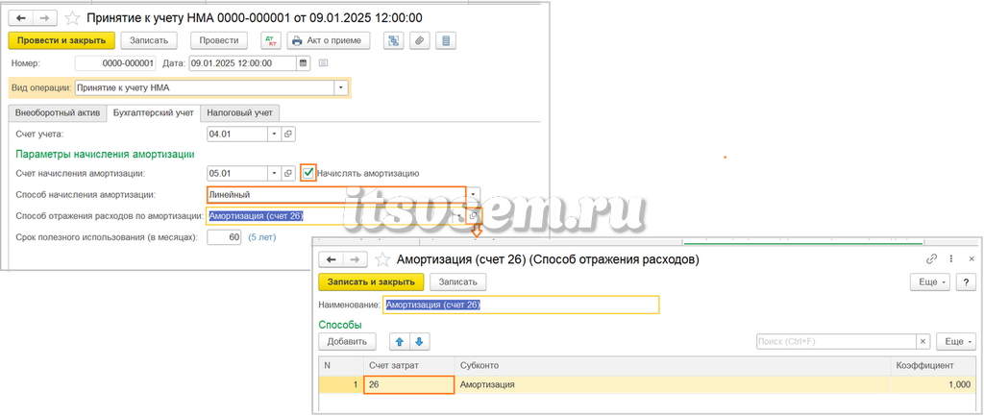Screen dimensions: 984x416
Task: Move the Способы row up
Action: (400, 341)
